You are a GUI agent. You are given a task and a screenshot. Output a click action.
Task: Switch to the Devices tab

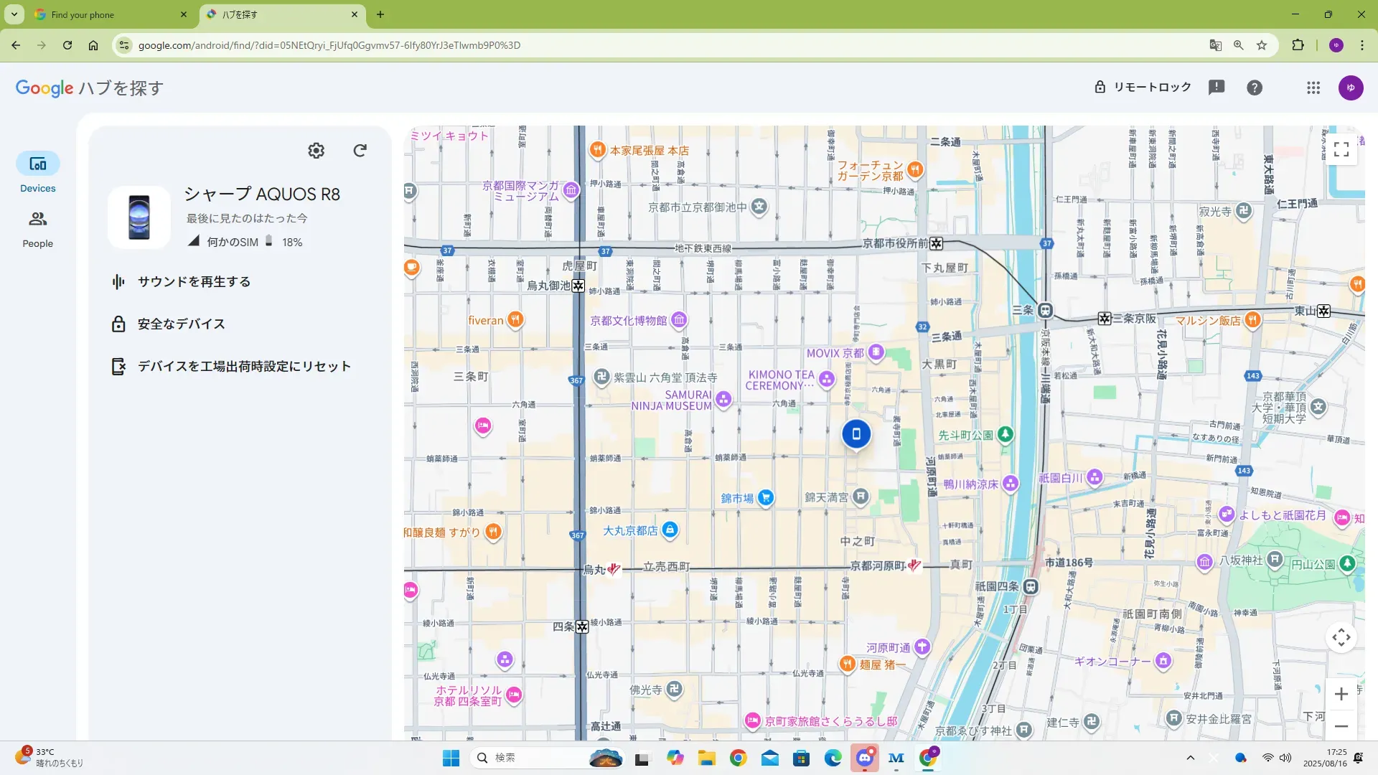pyautogui.click(x=37, y=172)
